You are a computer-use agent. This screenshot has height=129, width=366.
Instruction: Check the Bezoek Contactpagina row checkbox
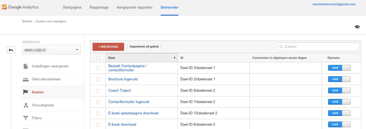[98, 68]
